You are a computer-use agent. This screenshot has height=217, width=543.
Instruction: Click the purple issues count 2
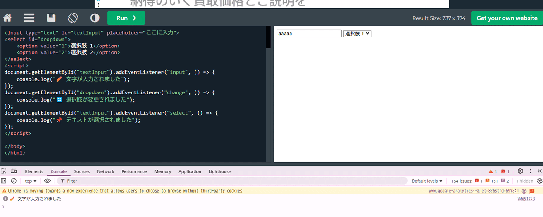505,181
